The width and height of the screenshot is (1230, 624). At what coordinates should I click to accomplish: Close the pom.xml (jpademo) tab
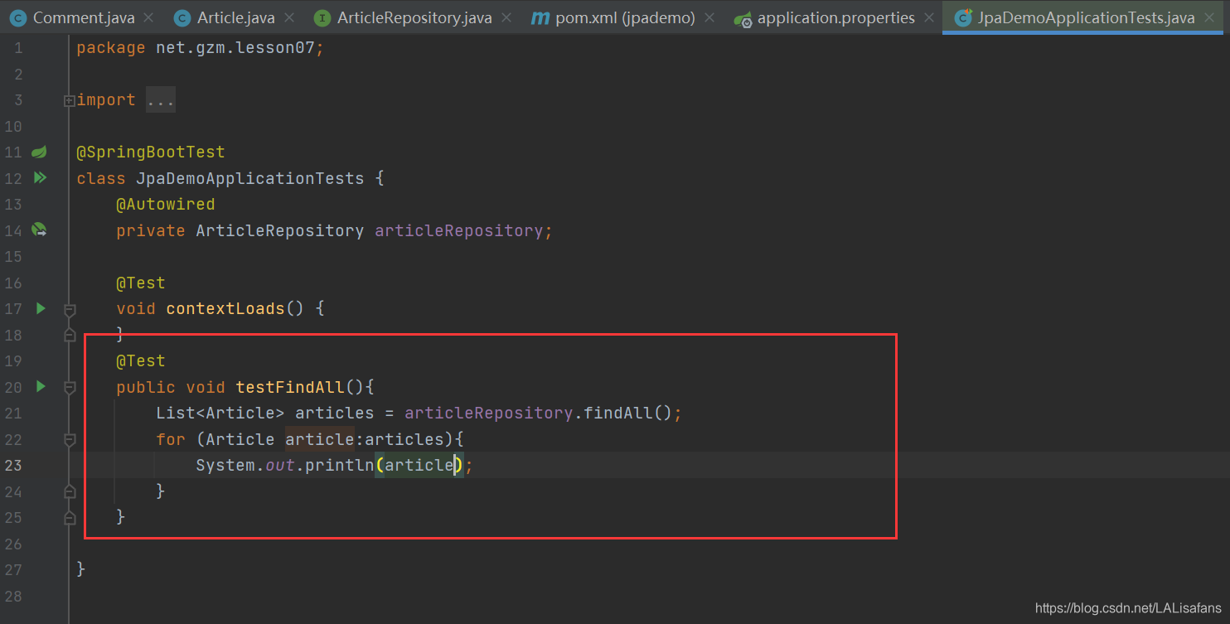(x=709, y=17)
